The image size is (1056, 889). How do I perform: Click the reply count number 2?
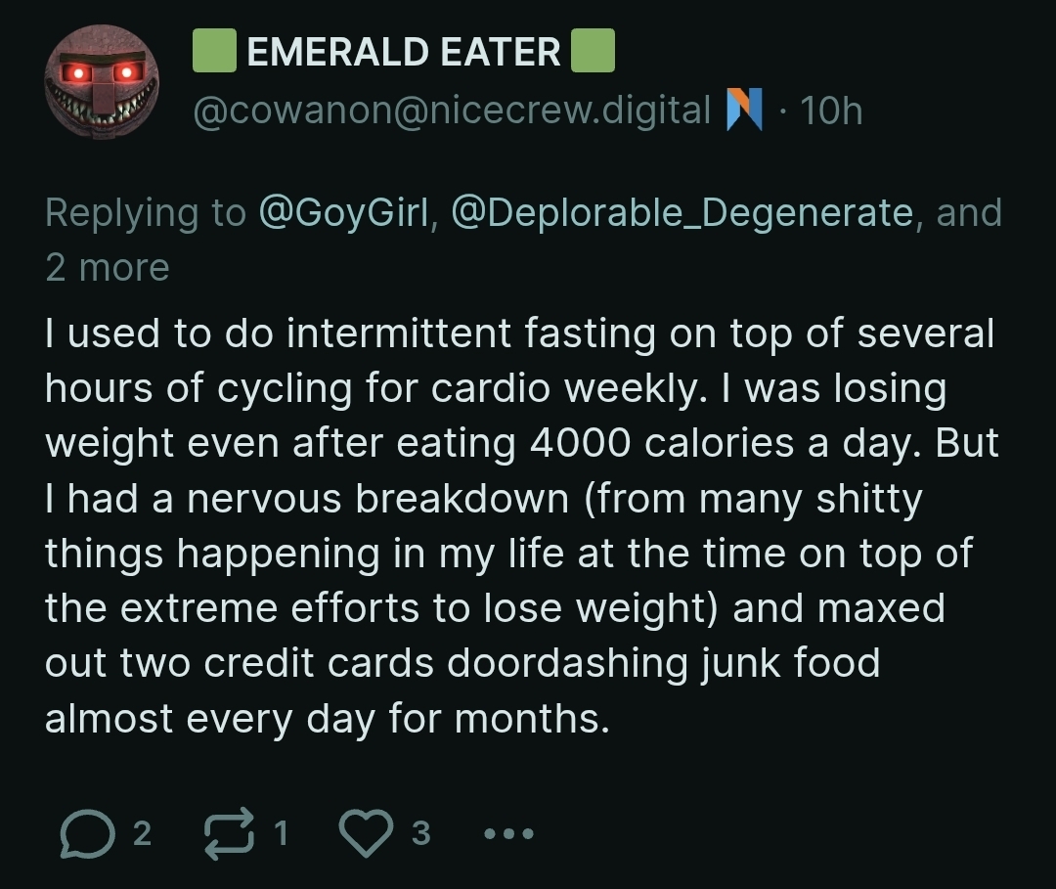coord(142,834)
